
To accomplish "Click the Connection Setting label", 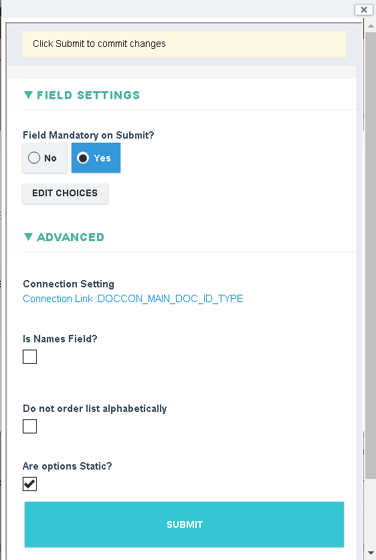I will click(x=68, y=284).
